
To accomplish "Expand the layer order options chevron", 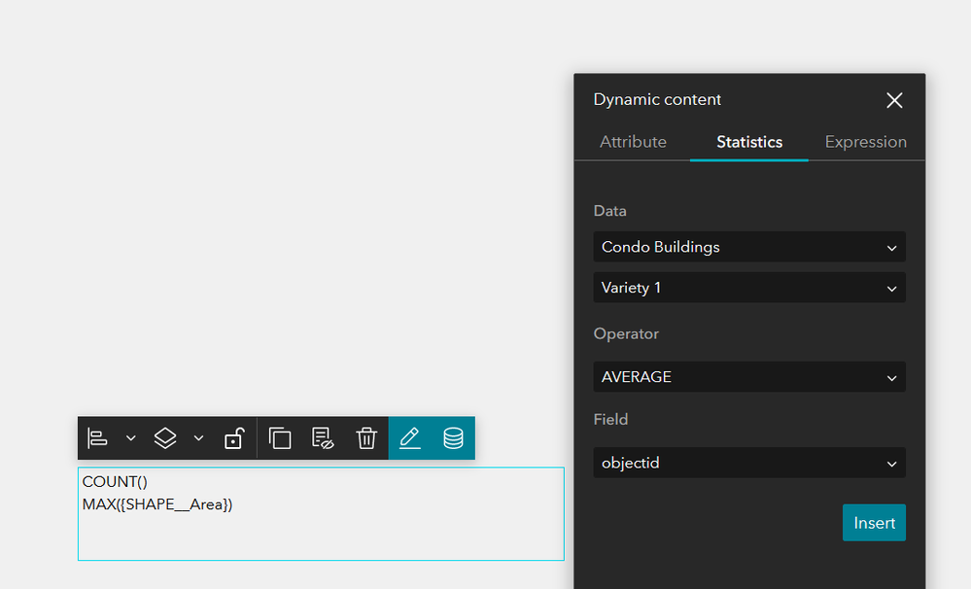I will coord(198,438).
